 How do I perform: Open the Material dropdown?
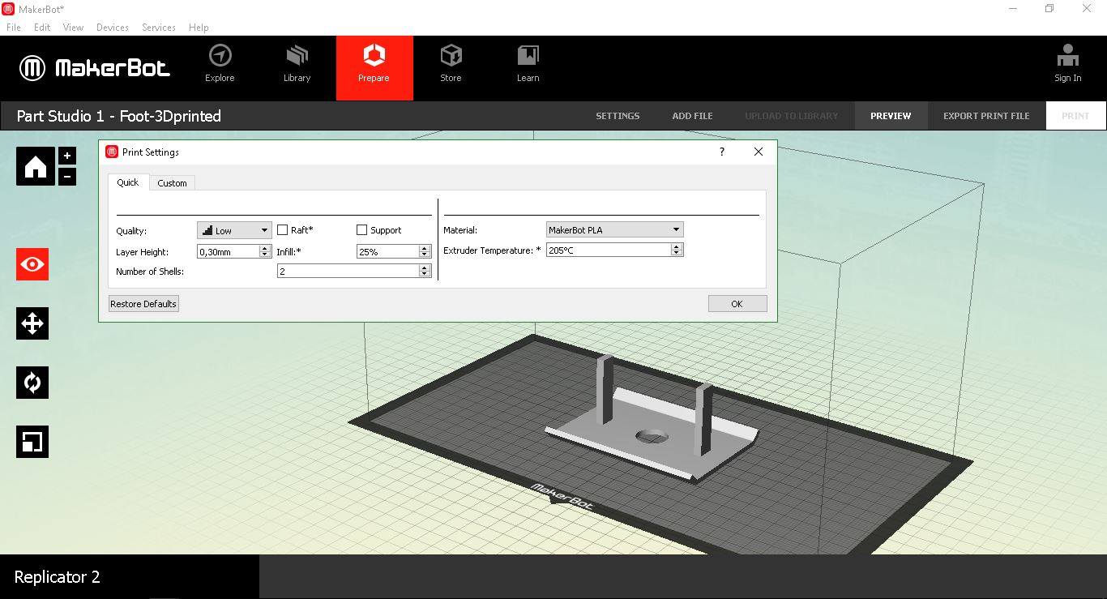[615, 230]
